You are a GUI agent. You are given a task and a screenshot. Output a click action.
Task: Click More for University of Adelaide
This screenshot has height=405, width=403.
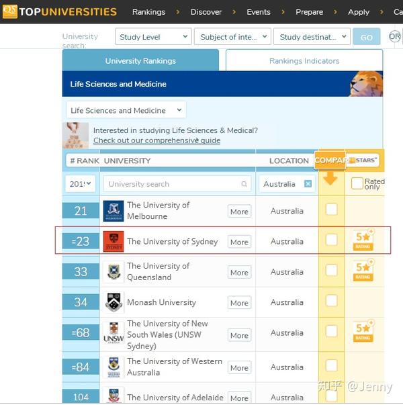(x=239, y=398)
